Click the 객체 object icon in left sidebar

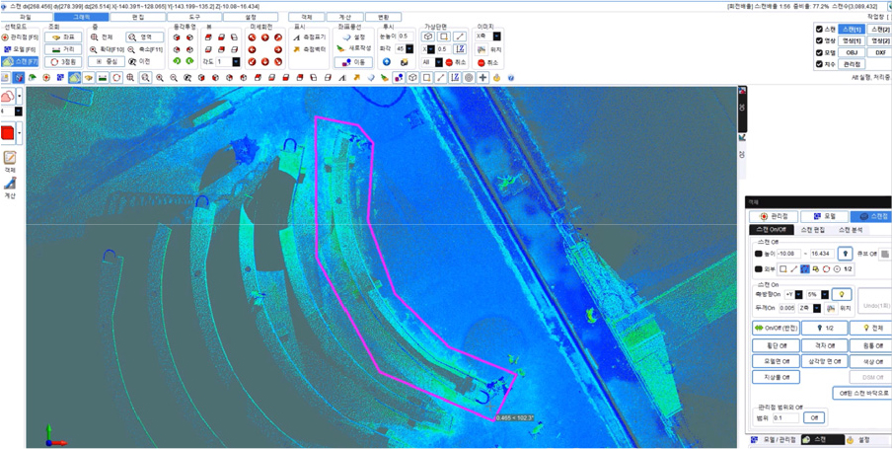coord(10,158)
